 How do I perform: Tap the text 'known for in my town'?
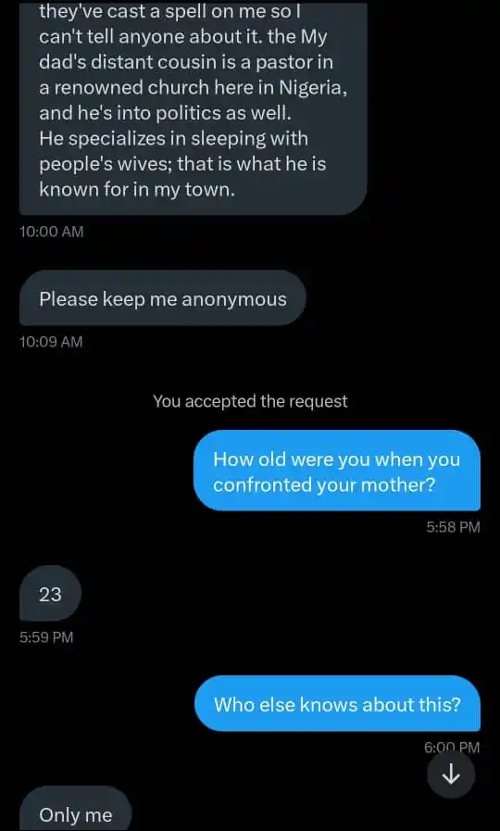click(137, 189)
